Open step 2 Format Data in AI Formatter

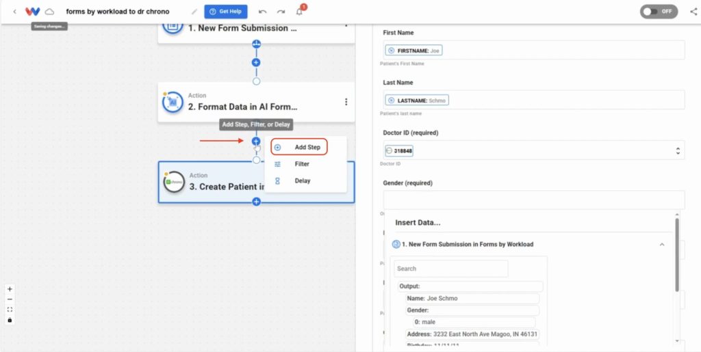click(x=256, y=102)
